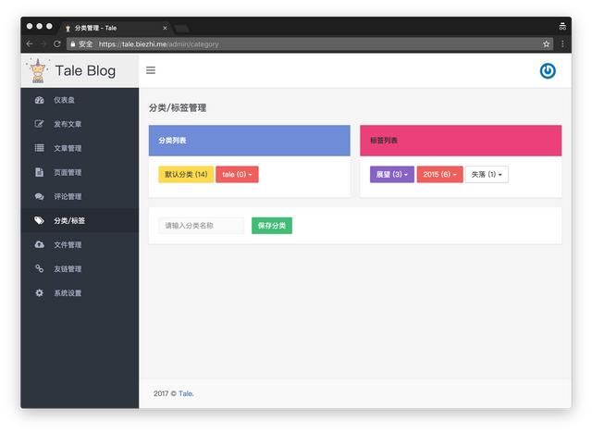592x433 pixels.
Task: Go to the 发布文章 menu item
Action: (80, 124)
